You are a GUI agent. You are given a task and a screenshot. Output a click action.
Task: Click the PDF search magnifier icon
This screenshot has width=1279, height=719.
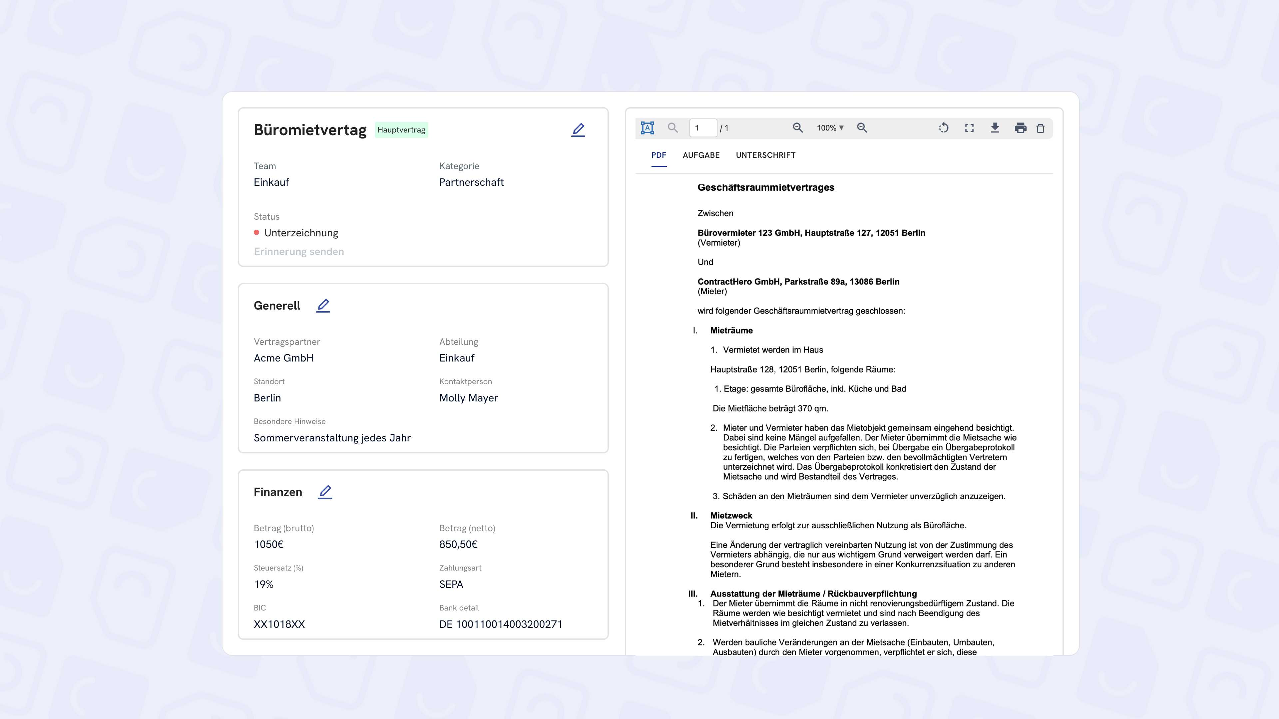click(x=673, y=128)
